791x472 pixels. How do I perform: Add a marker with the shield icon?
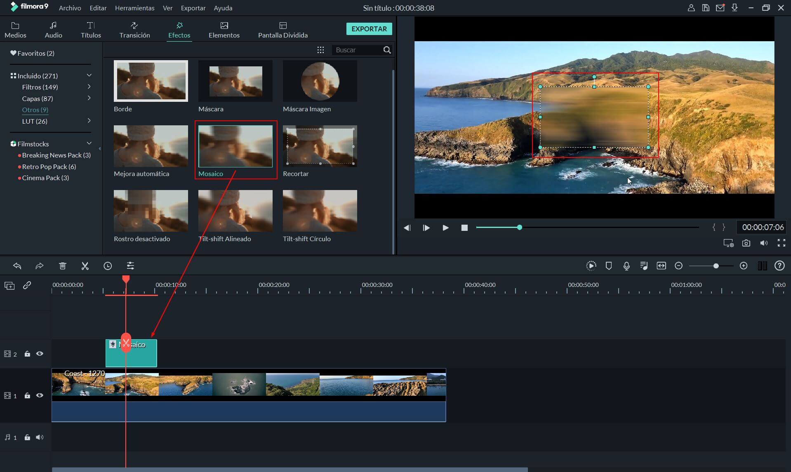609,266
